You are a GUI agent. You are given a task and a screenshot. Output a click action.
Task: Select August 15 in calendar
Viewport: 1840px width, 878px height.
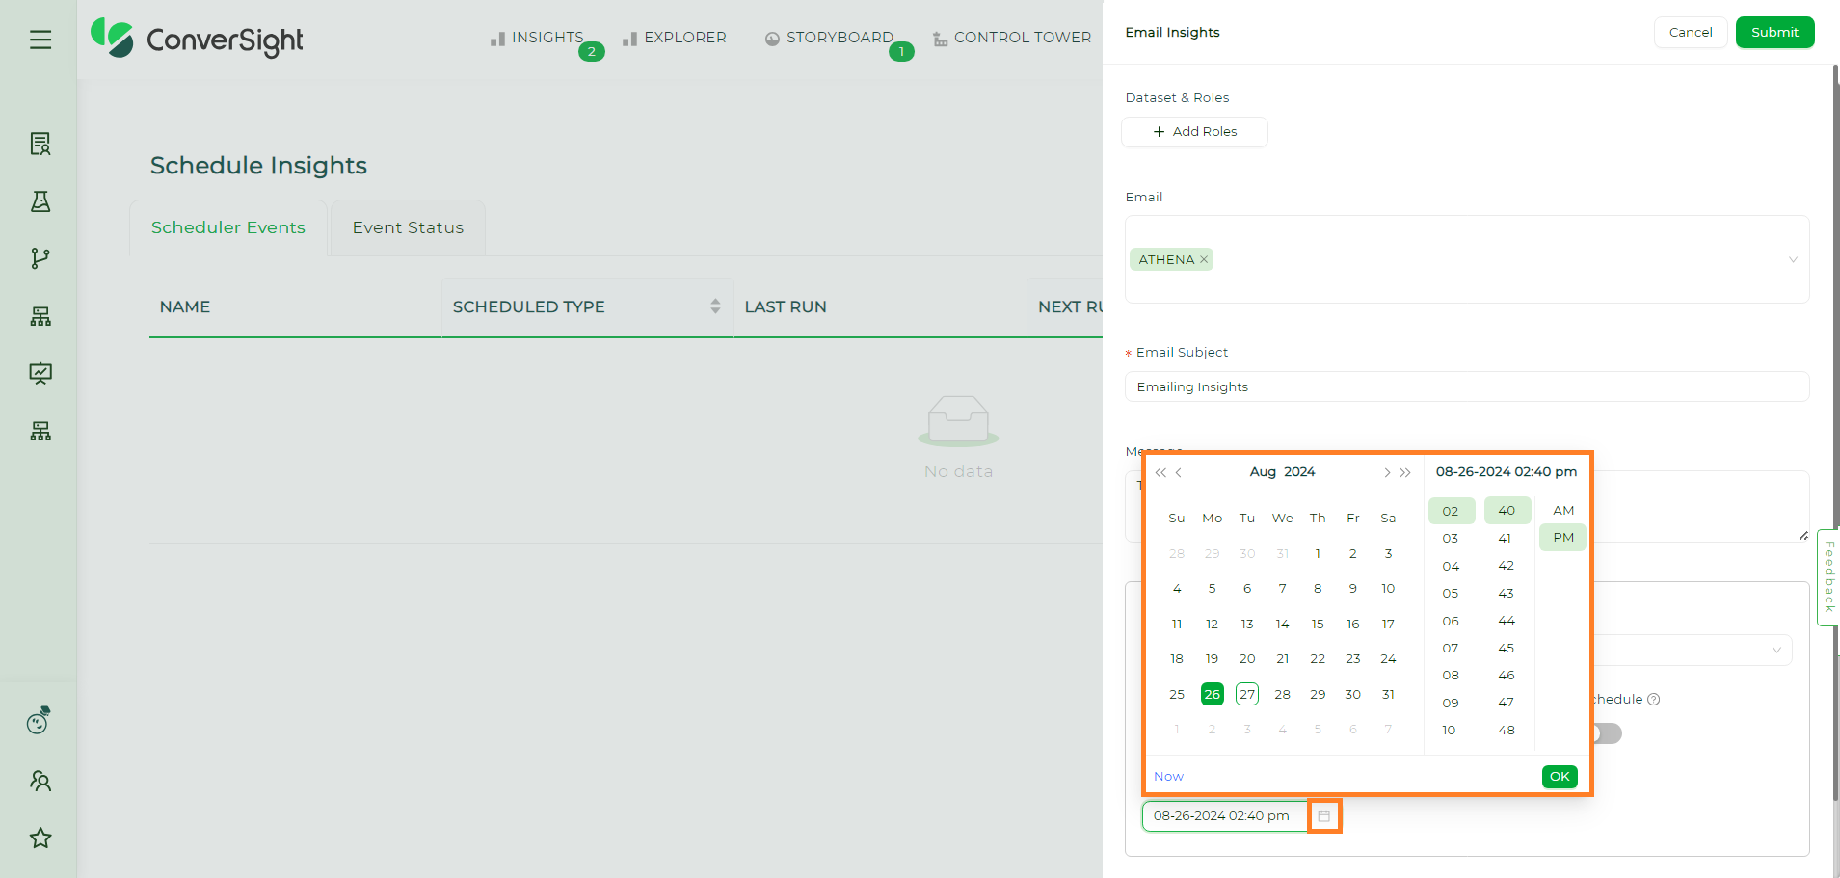(1318, 625)
